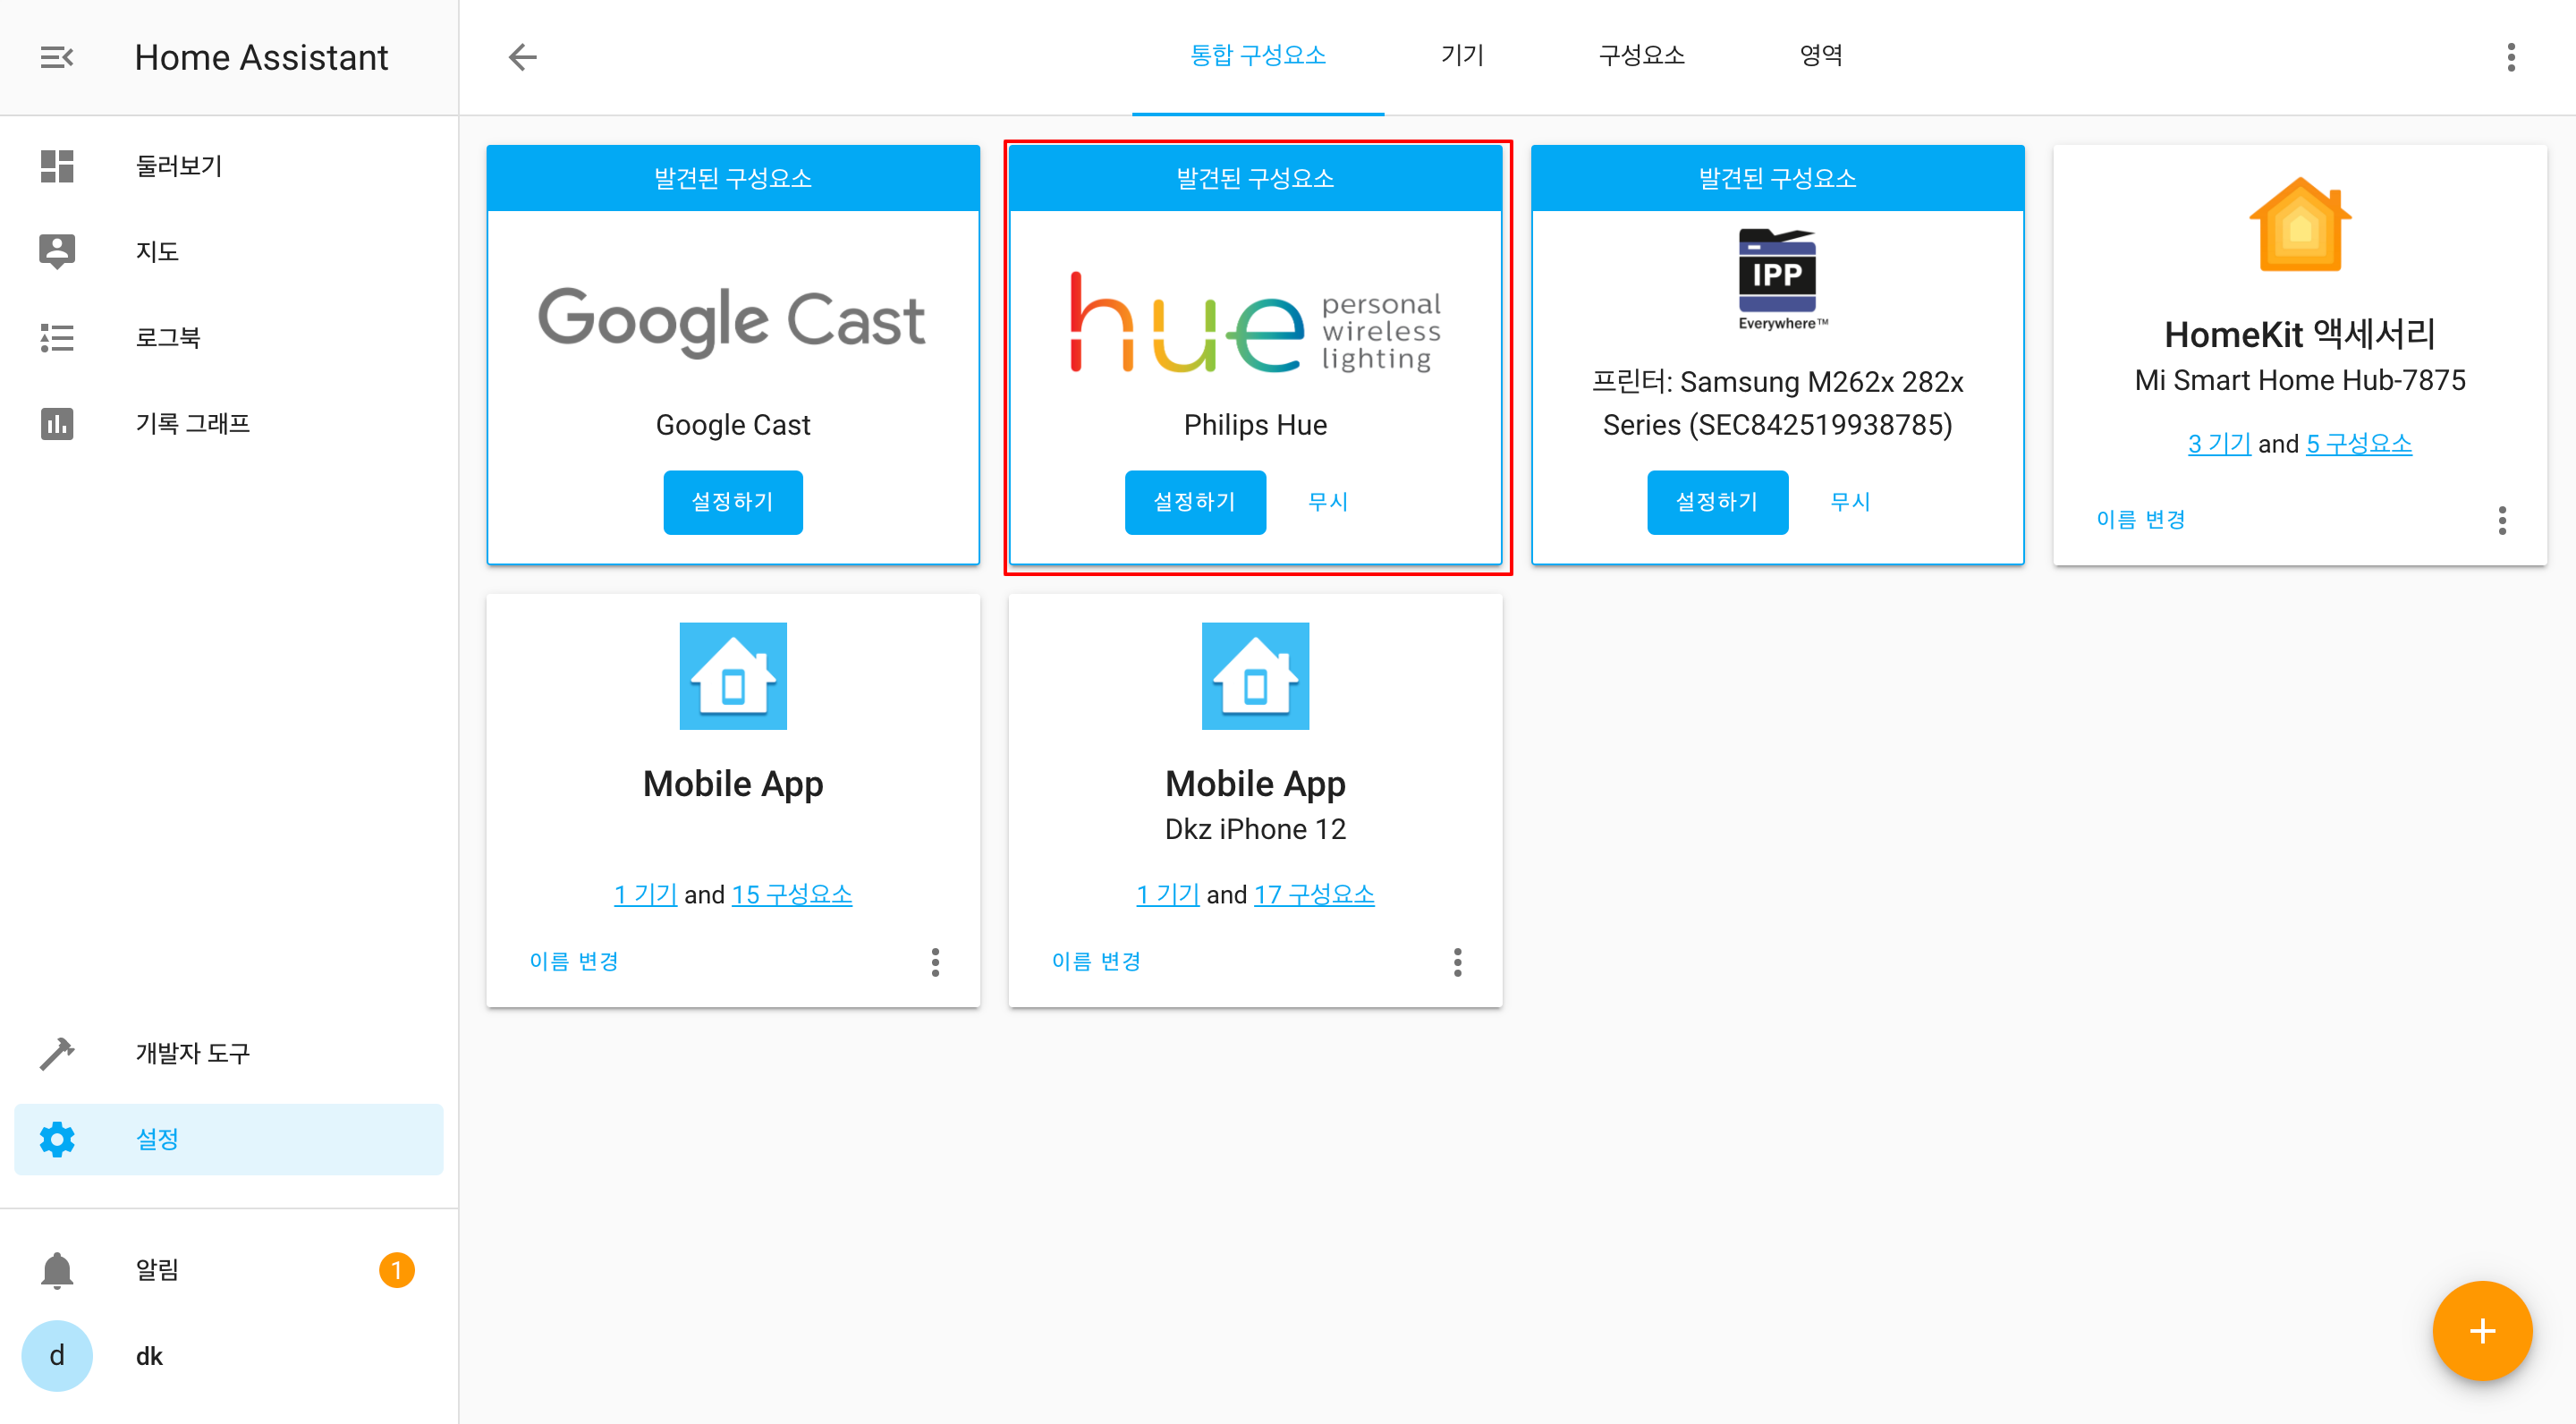
Task: Click 무시 on the Samsung printer card
Action: coord(1849,502)
